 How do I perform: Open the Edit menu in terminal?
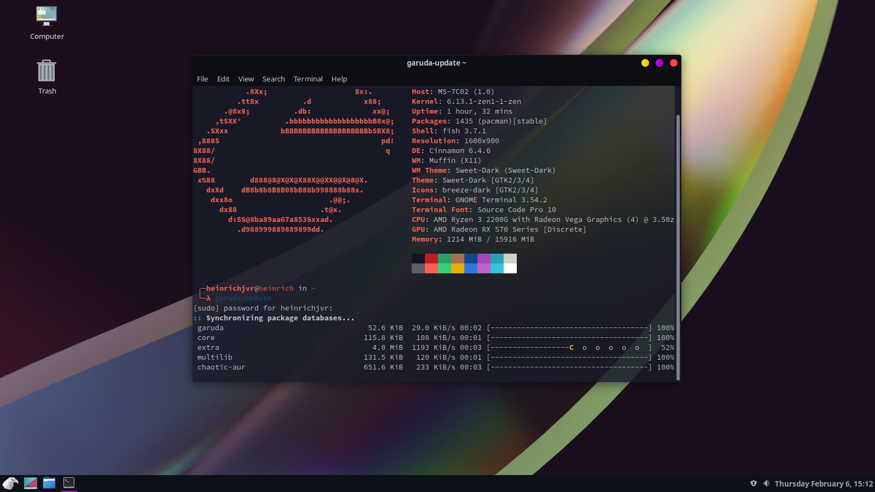pos(223,79)
